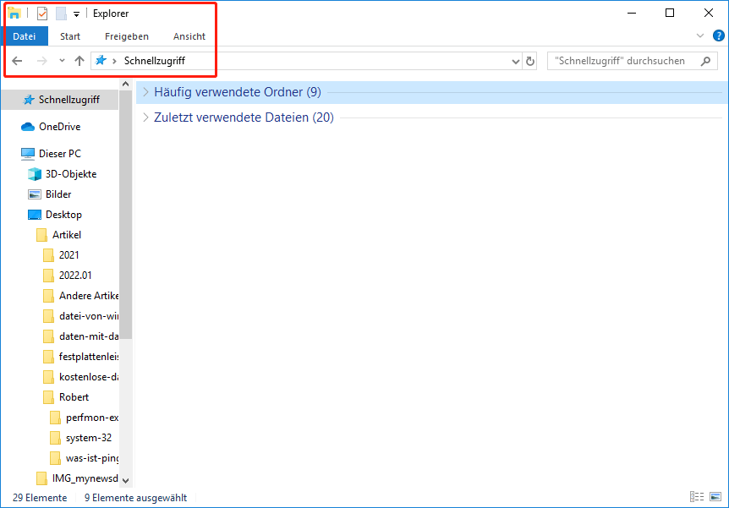Select the Schnellzugriff pinned star icon
The height and width of the screenshot is (508, 729).
point(101,60)
